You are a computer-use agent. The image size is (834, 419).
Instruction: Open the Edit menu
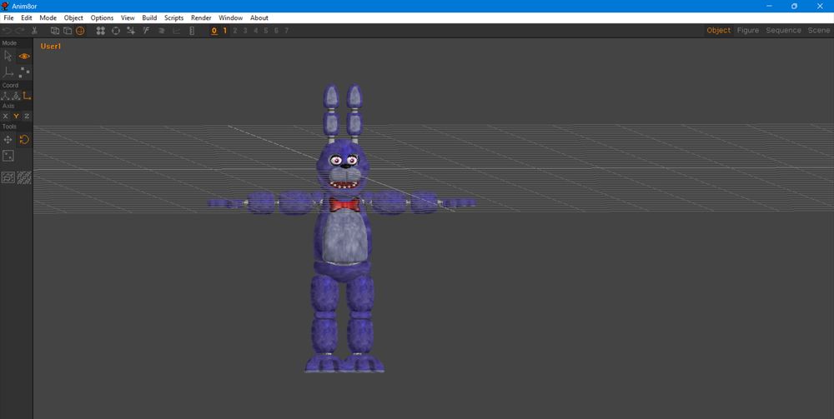[x=27, y=17]
